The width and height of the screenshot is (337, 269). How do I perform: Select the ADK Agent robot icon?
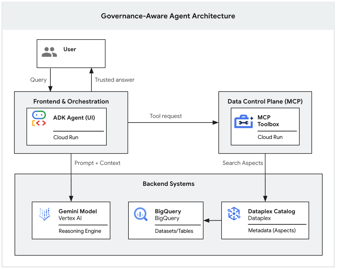[39, 119]
